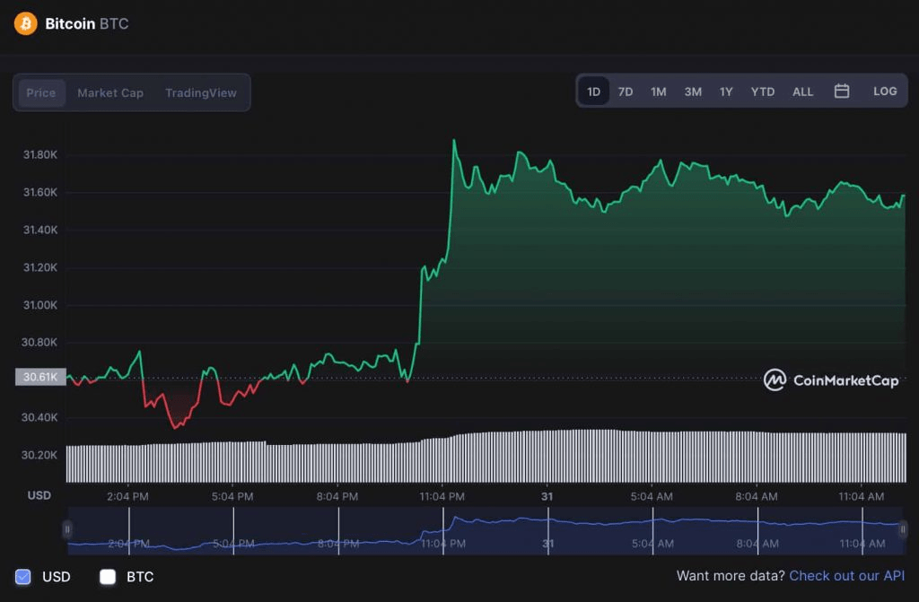Switch to the Market Cap tab
Viewport: 919px width, 602px height.
click(x=110, y=92)
